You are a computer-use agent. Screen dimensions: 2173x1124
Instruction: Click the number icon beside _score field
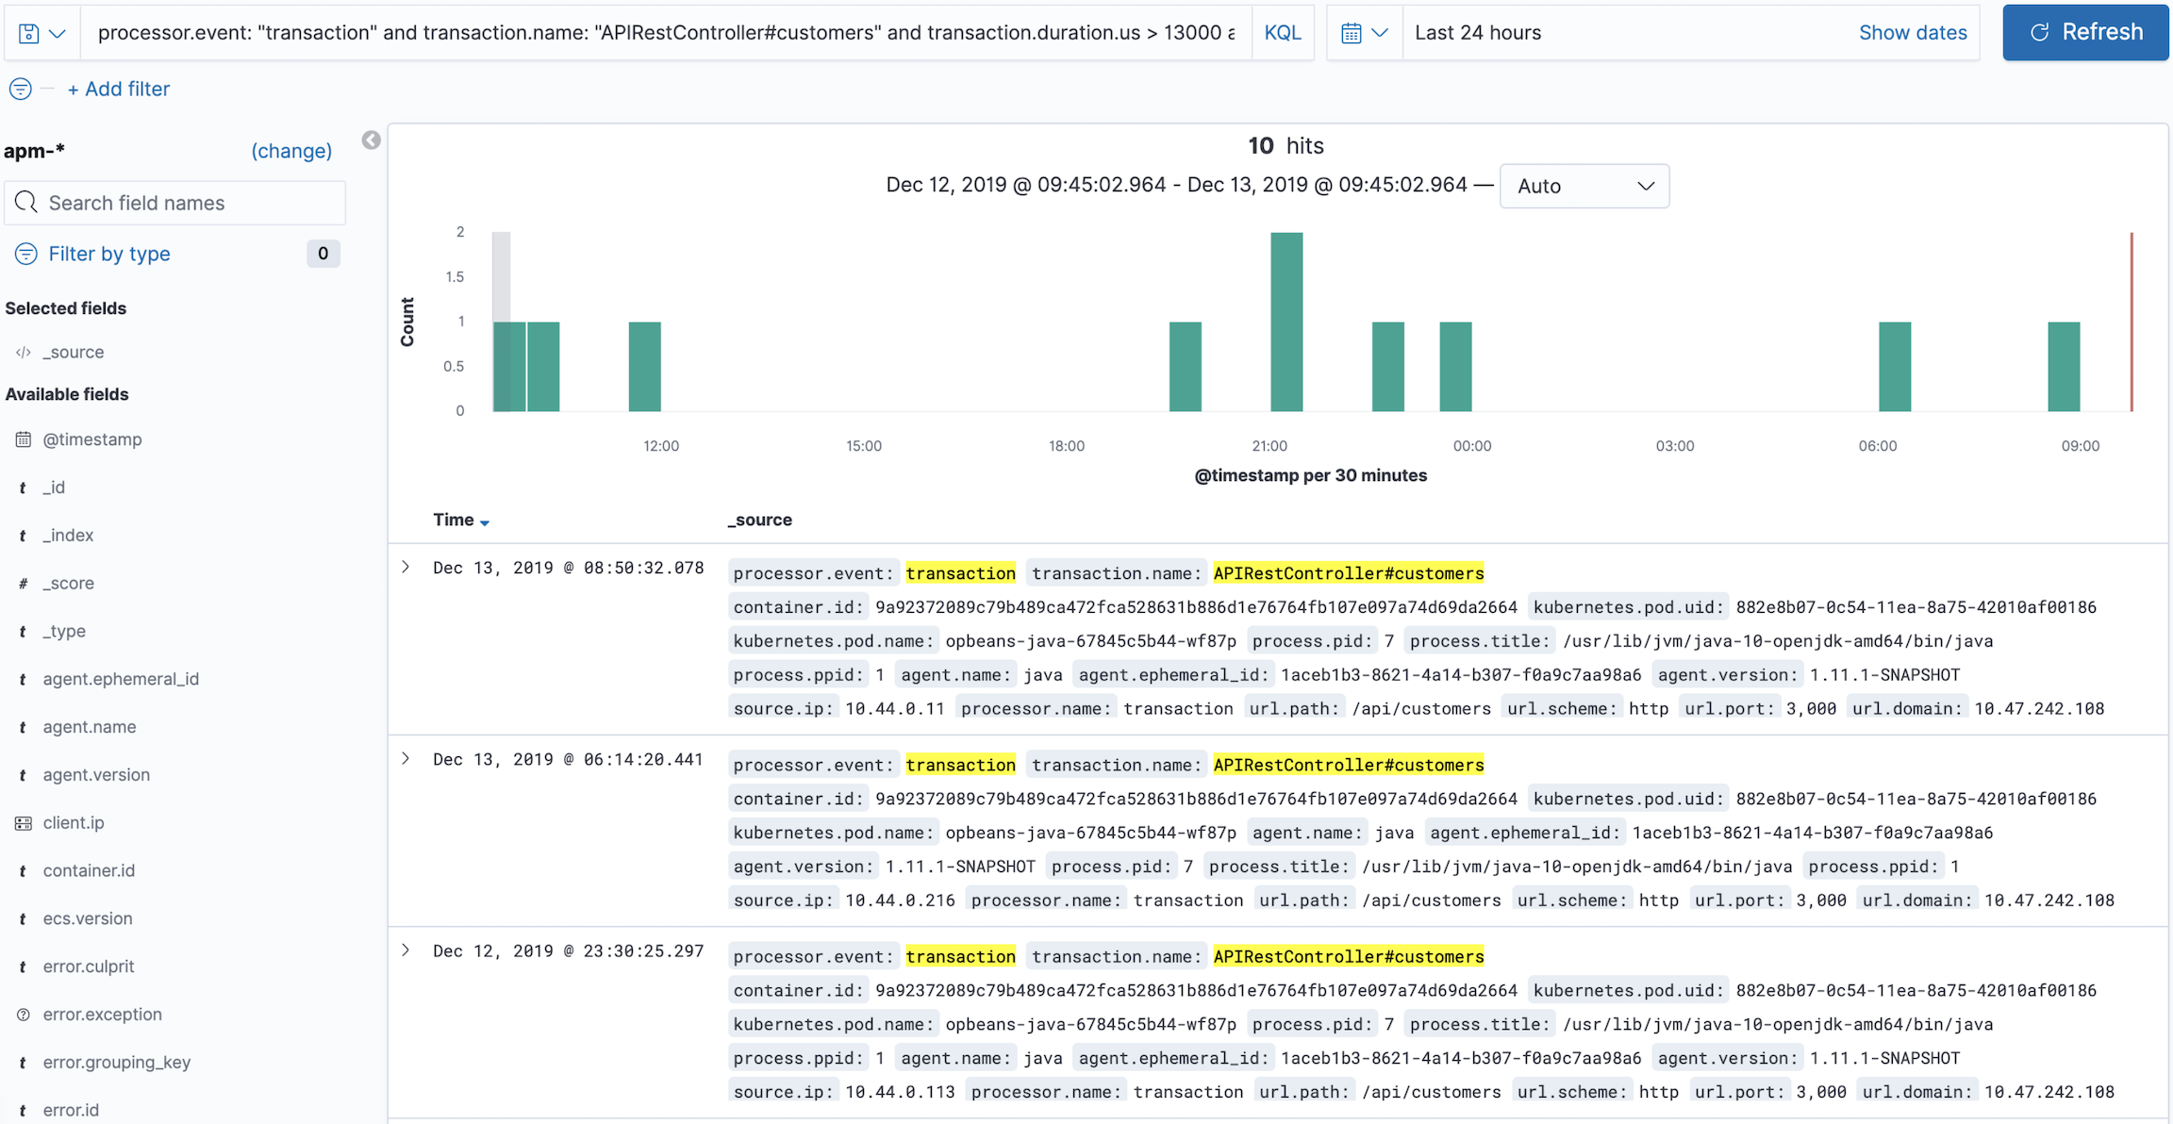[22, 583]
